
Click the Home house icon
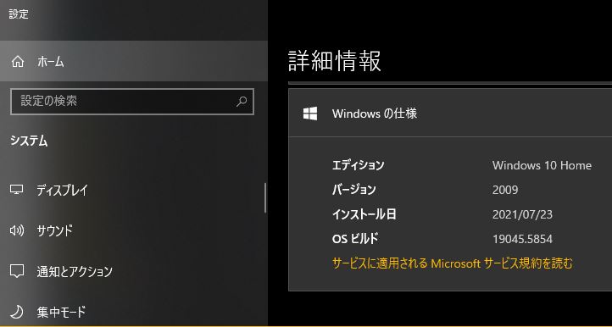pos(18,62)
